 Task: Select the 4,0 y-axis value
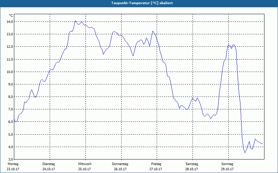(x=10, y=147)
